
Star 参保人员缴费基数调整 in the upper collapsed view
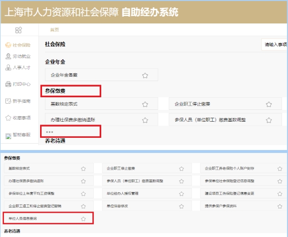pos(269,120)
